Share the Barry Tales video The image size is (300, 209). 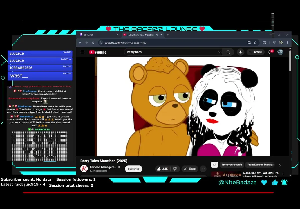click(190, 169)
